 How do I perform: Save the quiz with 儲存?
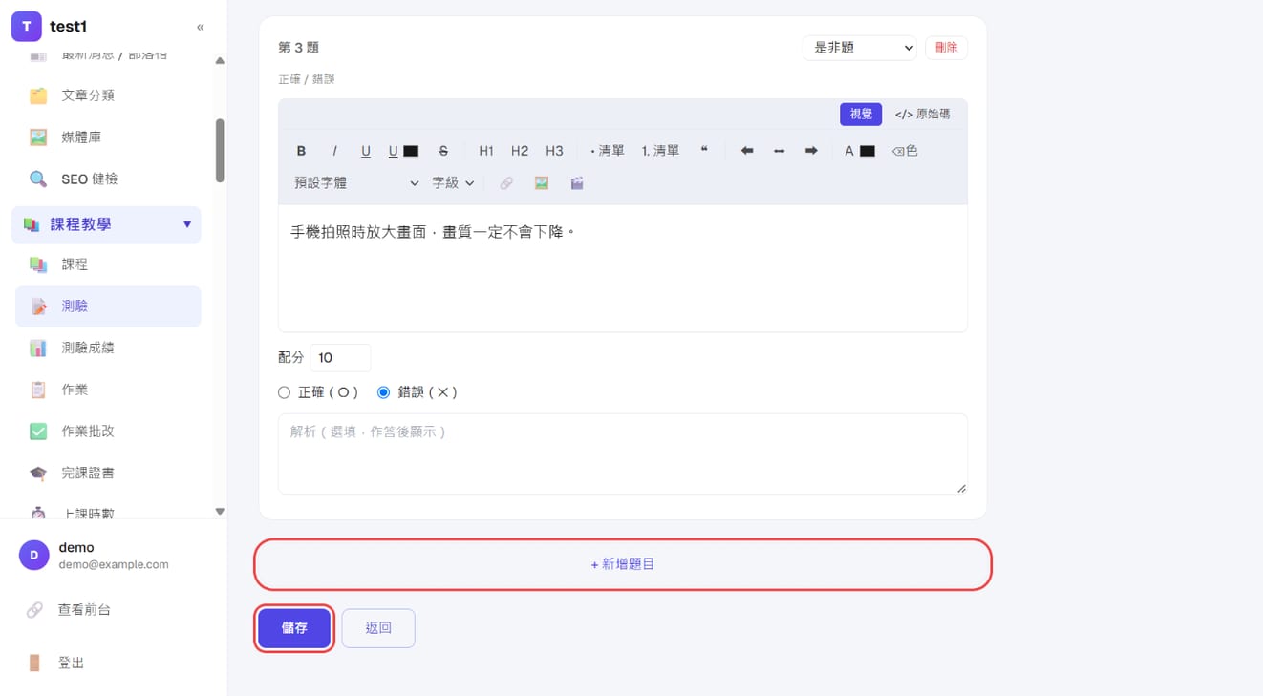(294, 628)
